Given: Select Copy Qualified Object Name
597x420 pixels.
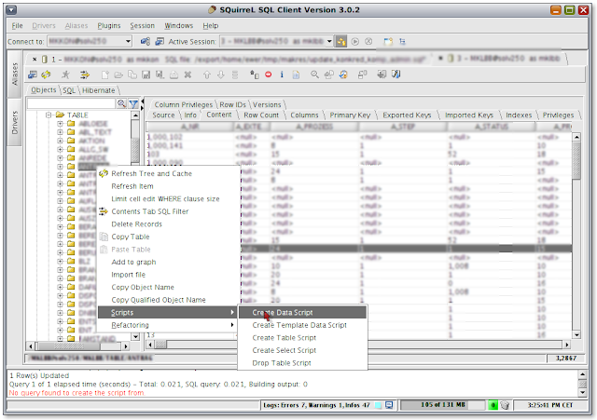Looking at the screenshot, I should click(x=168, y=300).
